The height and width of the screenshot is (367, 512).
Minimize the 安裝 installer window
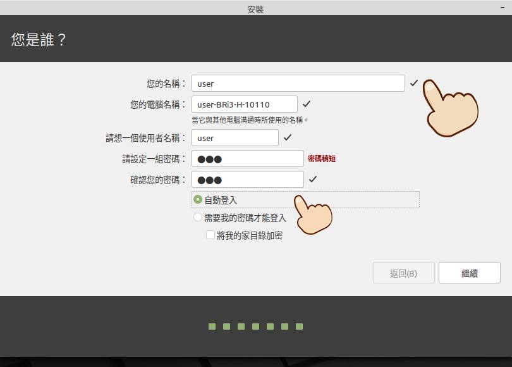pyautogui.click(x=503, y=8)
